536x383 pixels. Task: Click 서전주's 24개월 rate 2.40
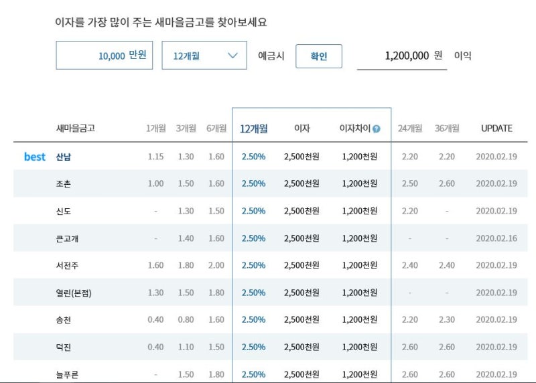pyautogui.click(x=410, y=265)
